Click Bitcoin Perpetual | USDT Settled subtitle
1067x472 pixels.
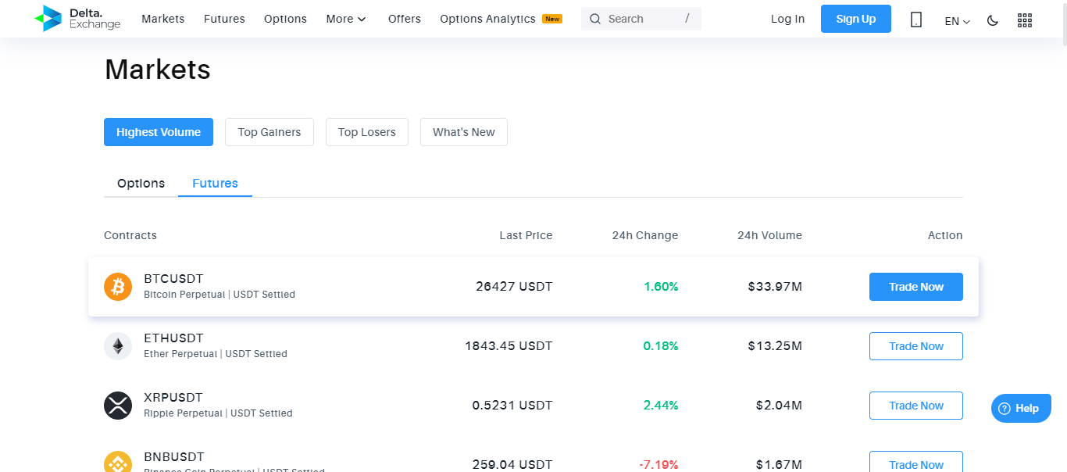(219, 295)
